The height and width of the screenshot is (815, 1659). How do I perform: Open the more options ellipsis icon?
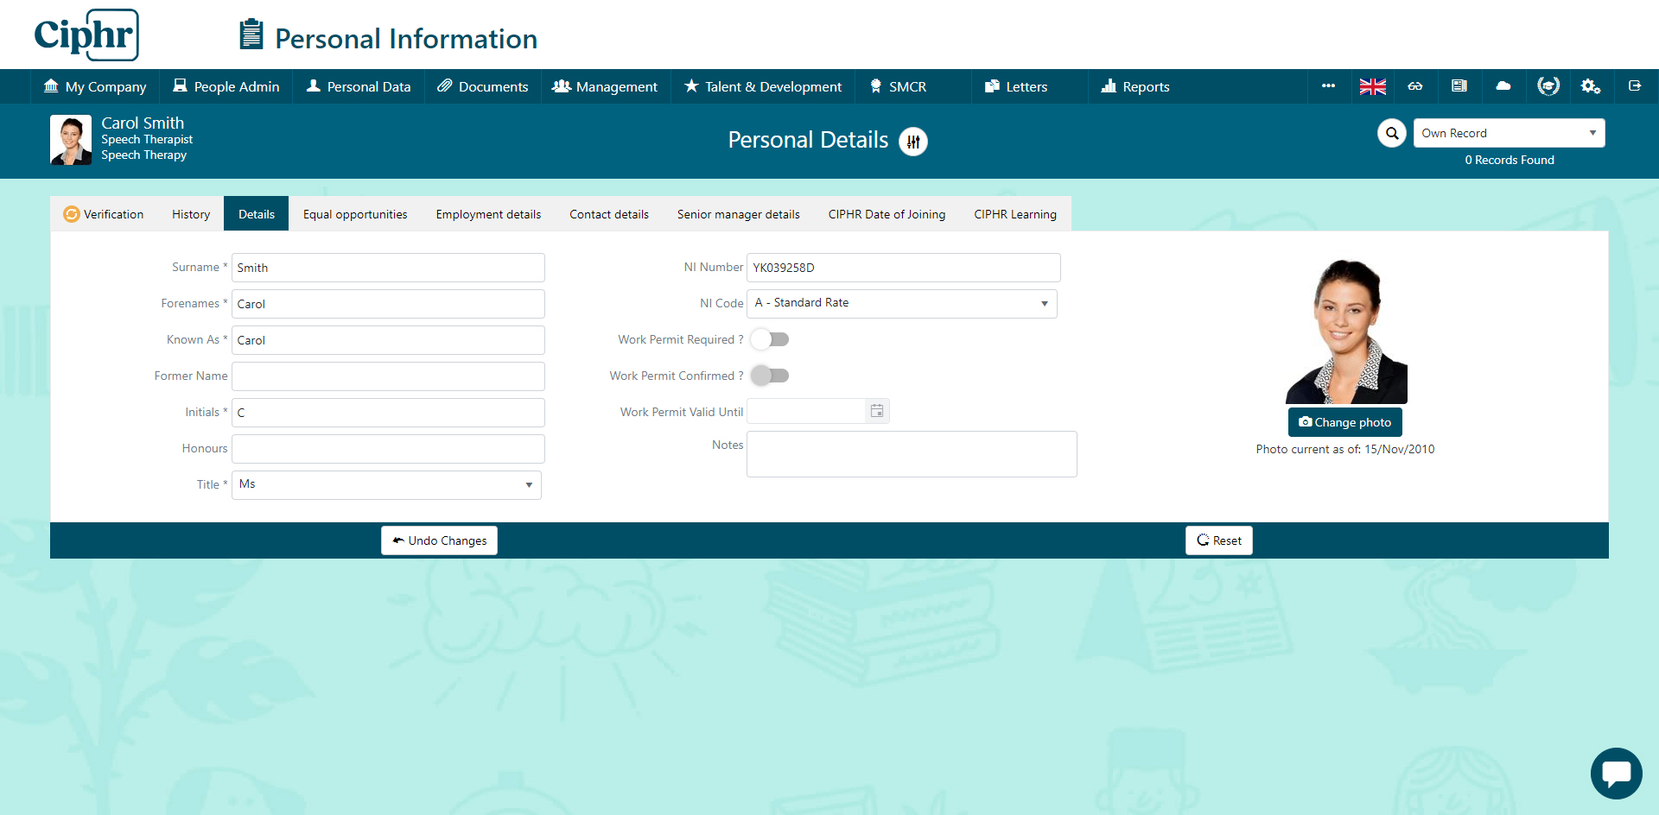tap(1328, 86)
